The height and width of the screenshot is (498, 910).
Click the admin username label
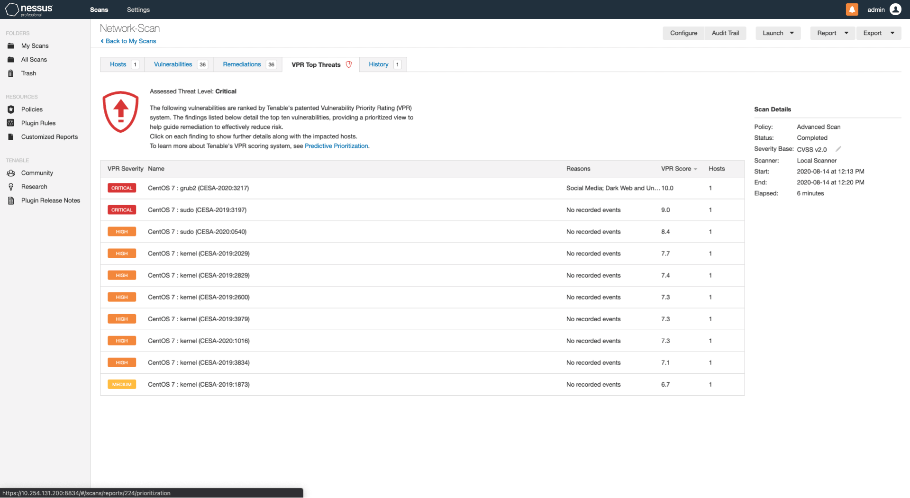876,9
